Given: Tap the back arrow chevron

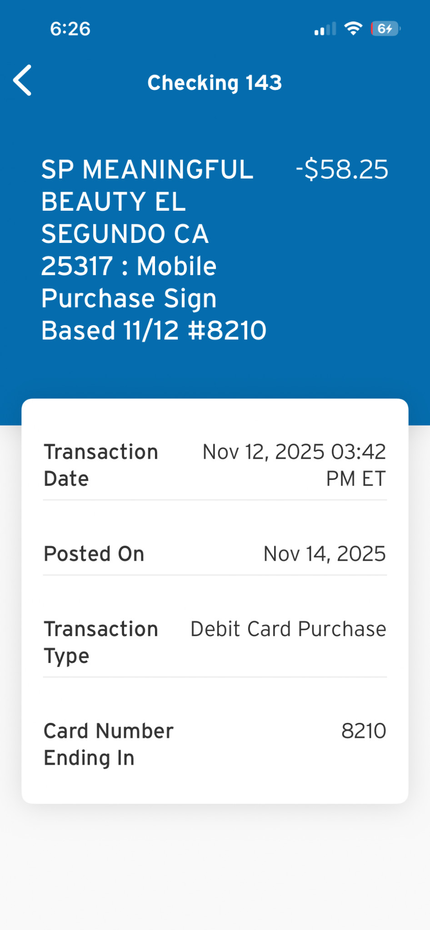Looking at the screenshot, I should pyautogui.click(x=23, y=80).
